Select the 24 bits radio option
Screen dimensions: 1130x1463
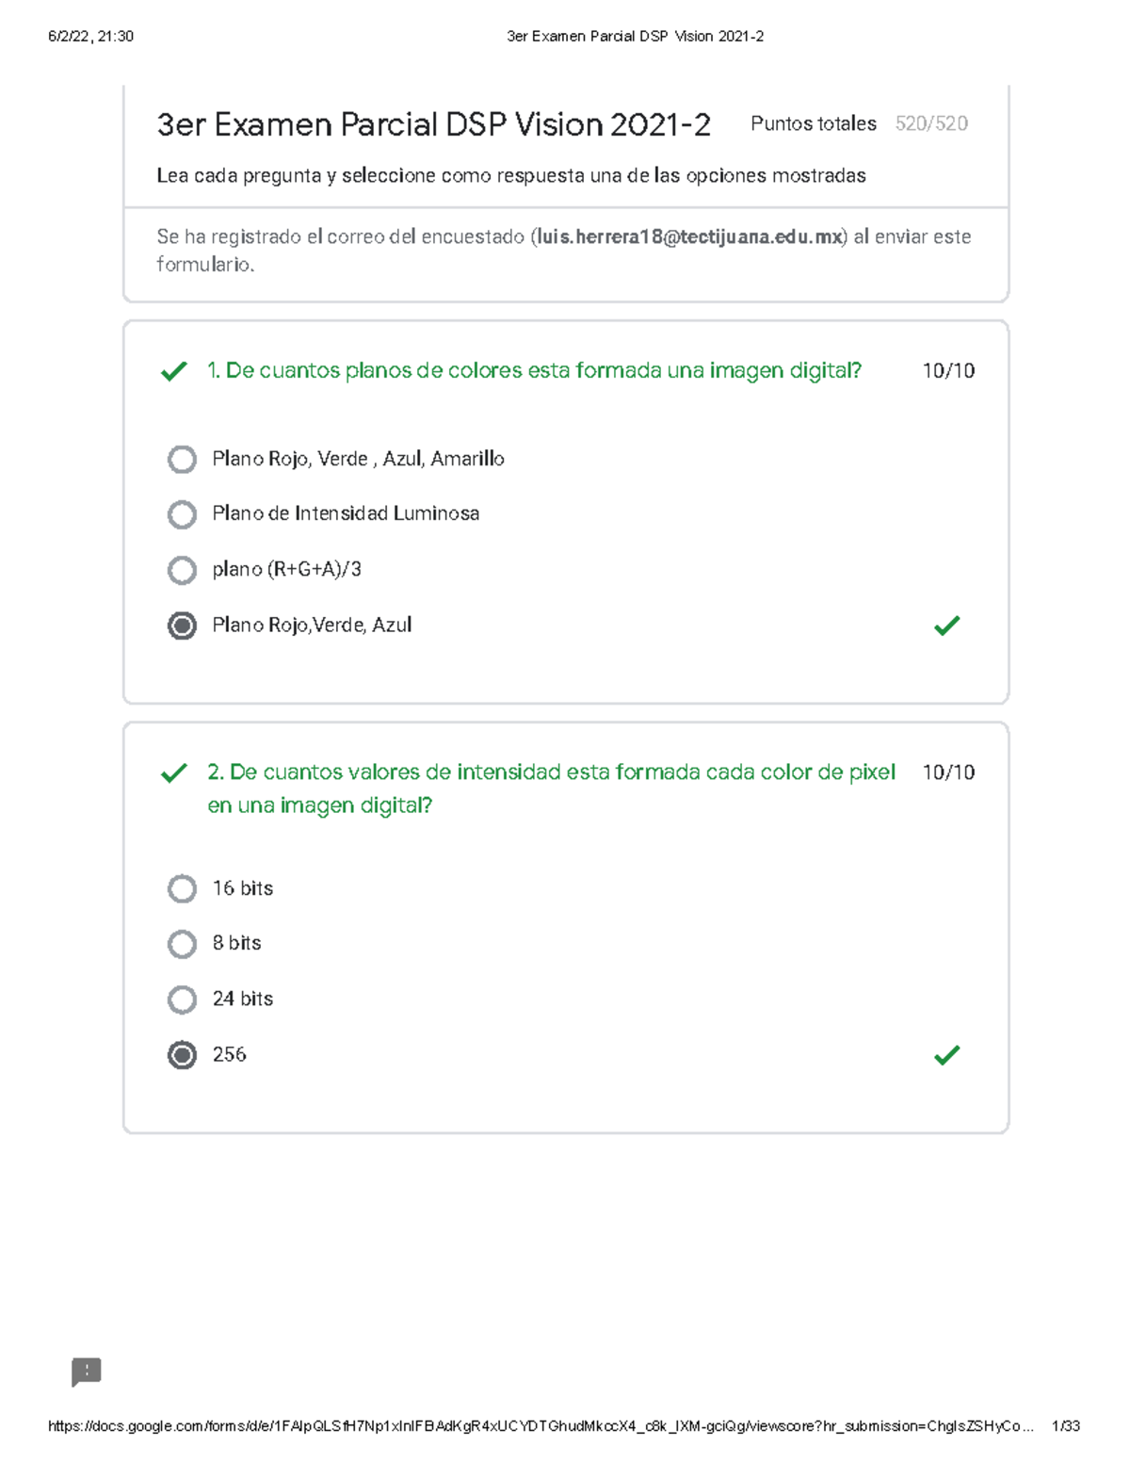click(x=182, y=1000)
